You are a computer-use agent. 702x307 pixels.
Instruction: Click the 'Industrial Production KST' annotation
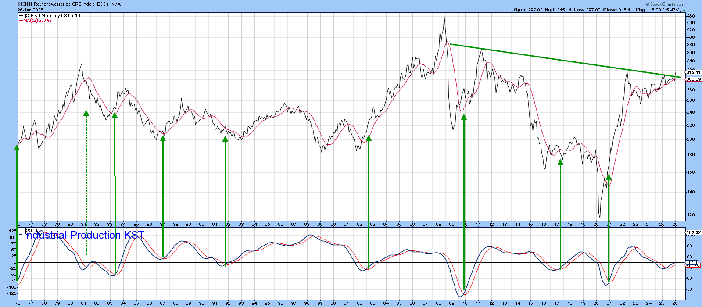84,235
